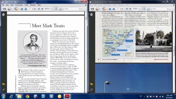Zoom out in tom_sawyer window

point(39,9)
